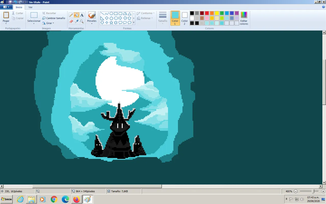Pick the triangle shape
The image size is (326, 204).
pyautogui.click(x=130, y=14)
